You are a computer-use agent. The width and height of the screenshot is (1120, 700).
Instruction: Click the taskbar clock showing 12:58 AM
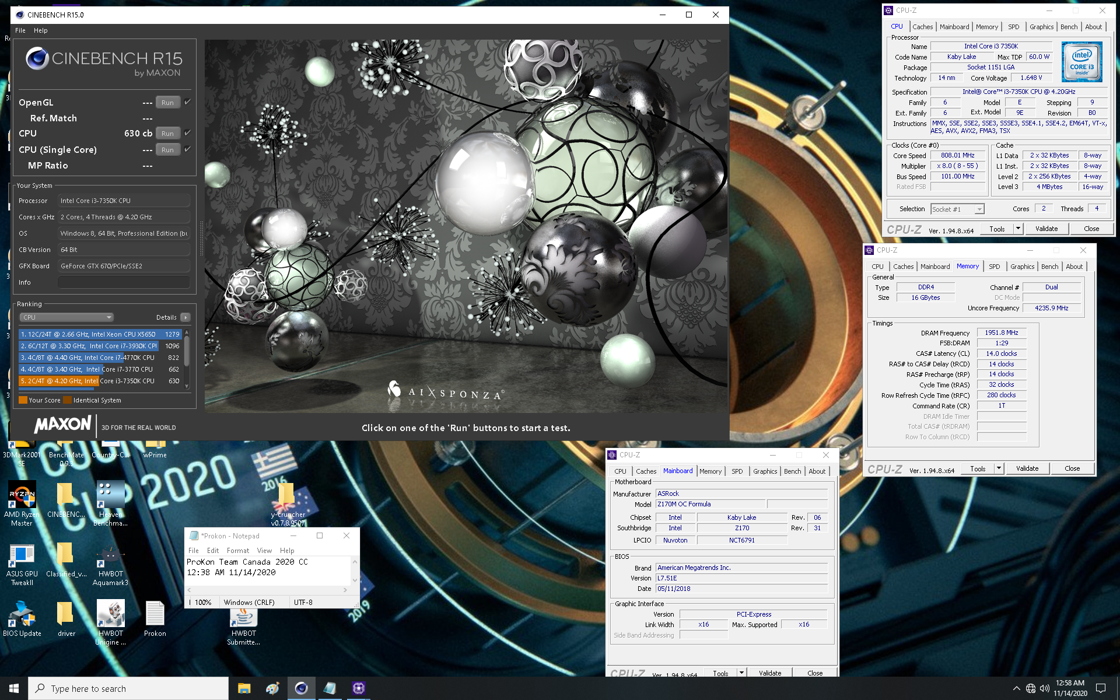coord(1070,688)
